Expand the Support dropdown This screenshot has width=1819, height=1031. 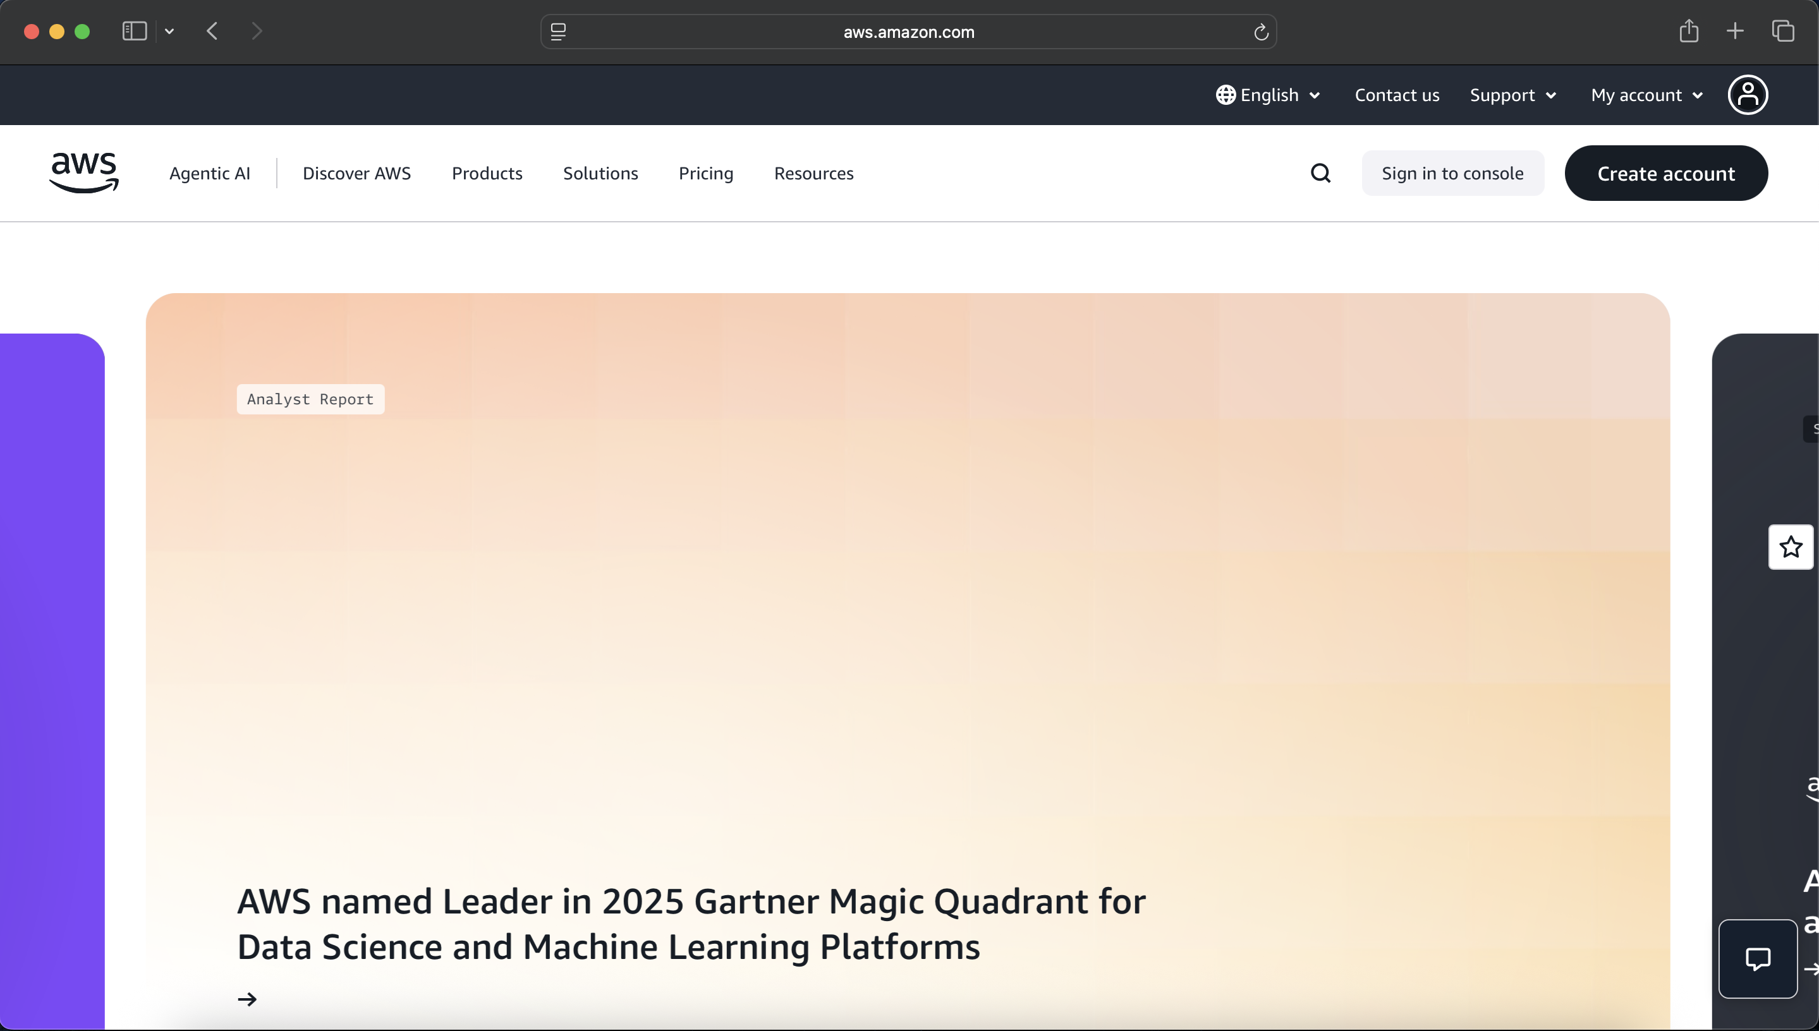(1513, 95)
